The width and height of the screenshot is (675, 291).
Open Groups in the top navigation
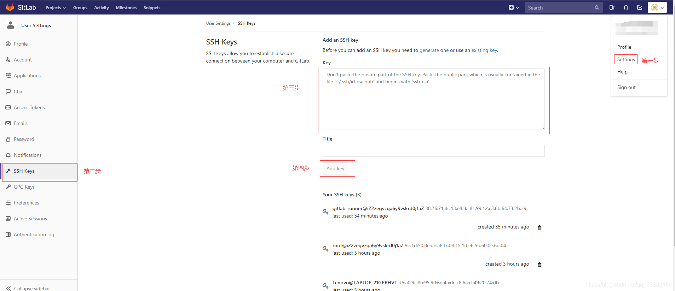[80, 8]
